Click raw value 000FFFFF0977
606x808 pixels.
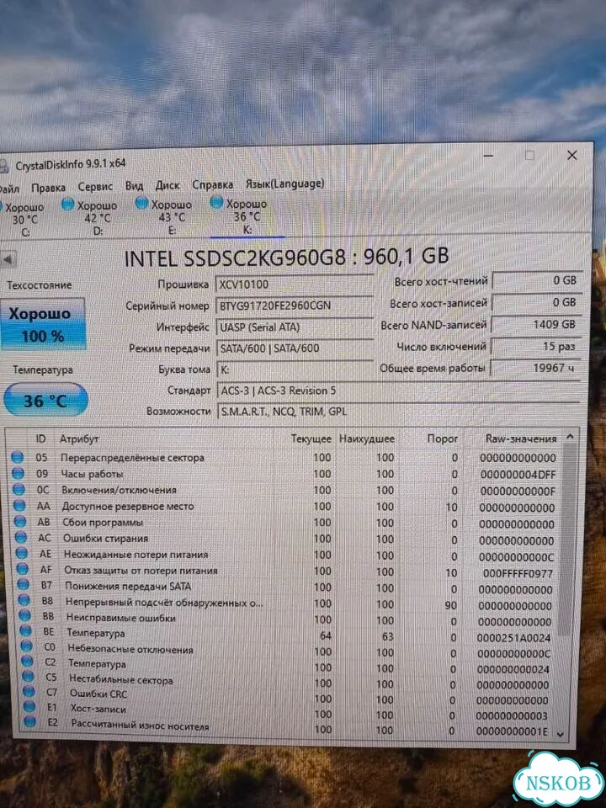point(518,573)
